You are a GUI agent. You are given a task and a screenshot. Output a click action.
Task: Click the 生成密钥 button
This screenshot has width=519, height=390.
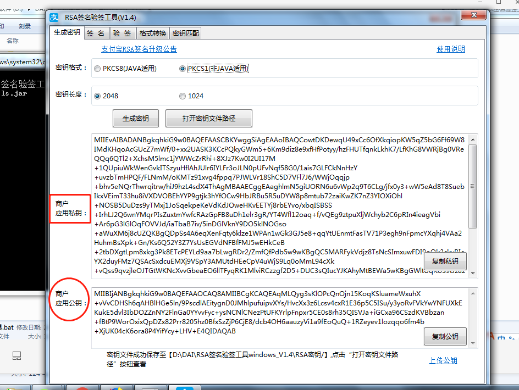point(135,118)
